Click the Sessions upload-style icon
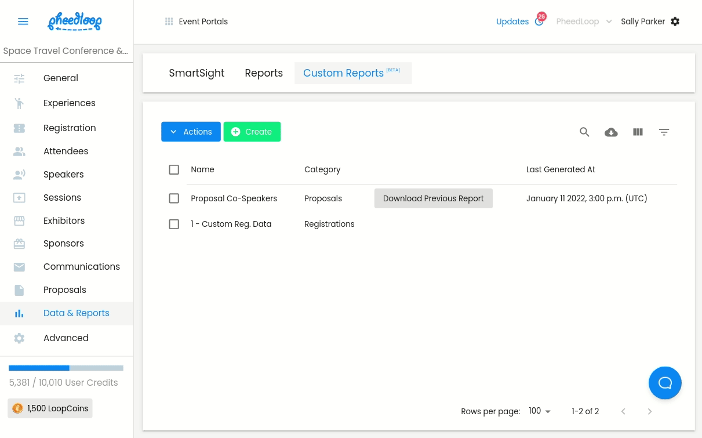The width and height of the screenshot is (702, 438). (19, 197)
